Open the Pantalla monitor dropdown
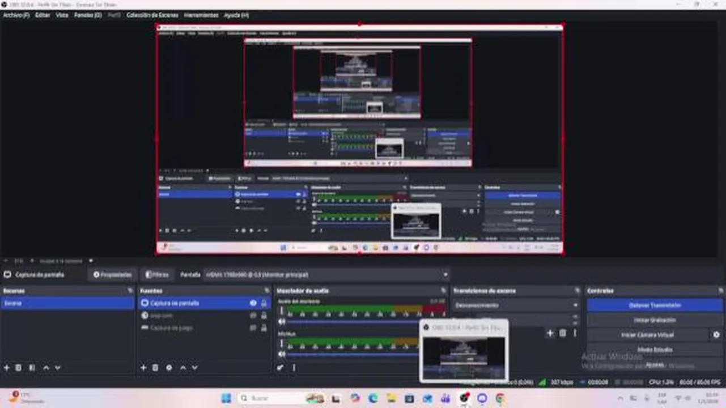 tap(326, 275)
